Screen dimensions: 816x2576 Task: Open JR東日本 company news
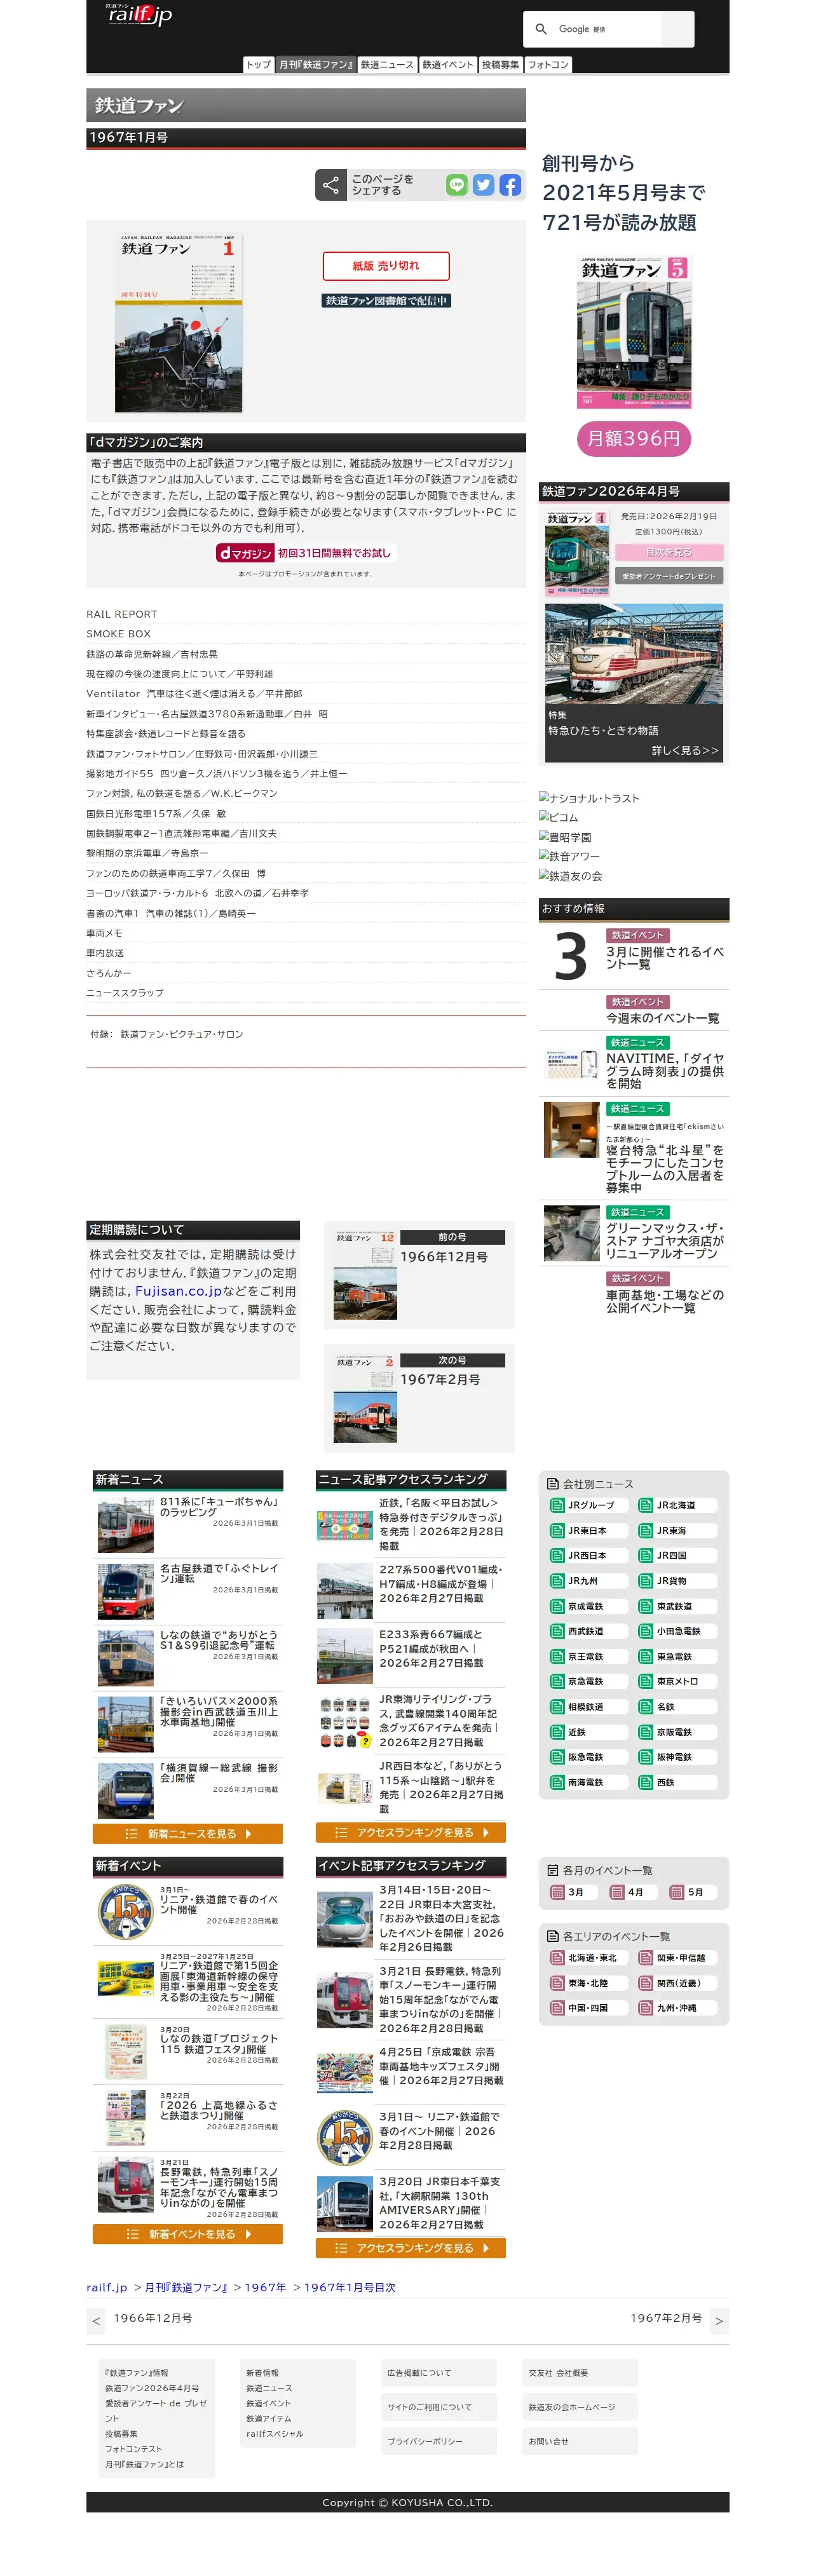point(588,1530)
